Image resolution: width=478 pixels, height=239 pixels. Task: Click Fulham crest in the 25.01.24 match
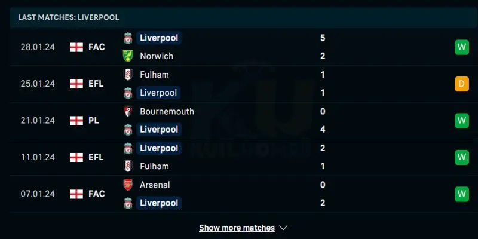click(x=127, y=75)
